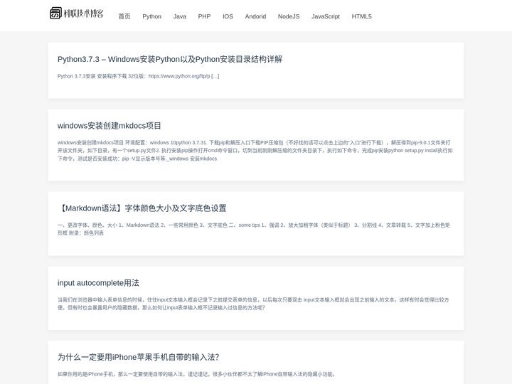The width and height of the screenshot is (512, 384).
Task: Click the blog logo icon
Action: click(55, 14)
